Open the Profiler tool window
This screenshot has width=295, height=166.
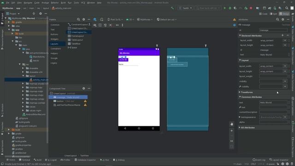click(x=65, y=160)
